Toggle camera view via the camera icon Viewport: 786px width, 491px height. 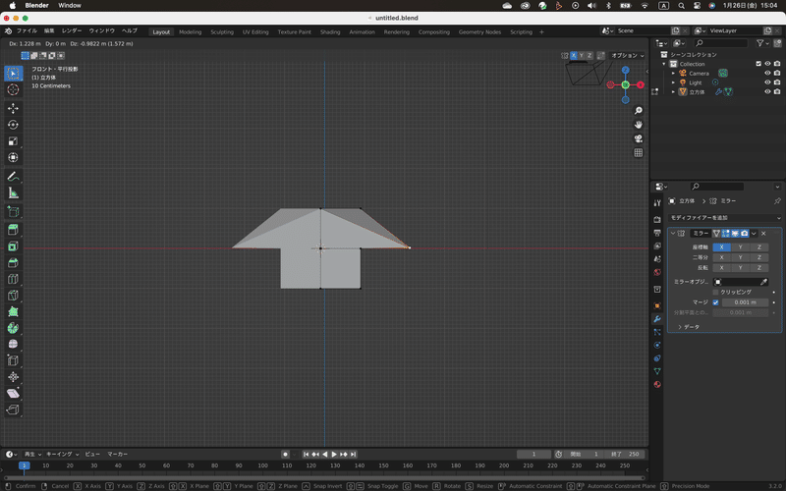(x=638, y=138)
